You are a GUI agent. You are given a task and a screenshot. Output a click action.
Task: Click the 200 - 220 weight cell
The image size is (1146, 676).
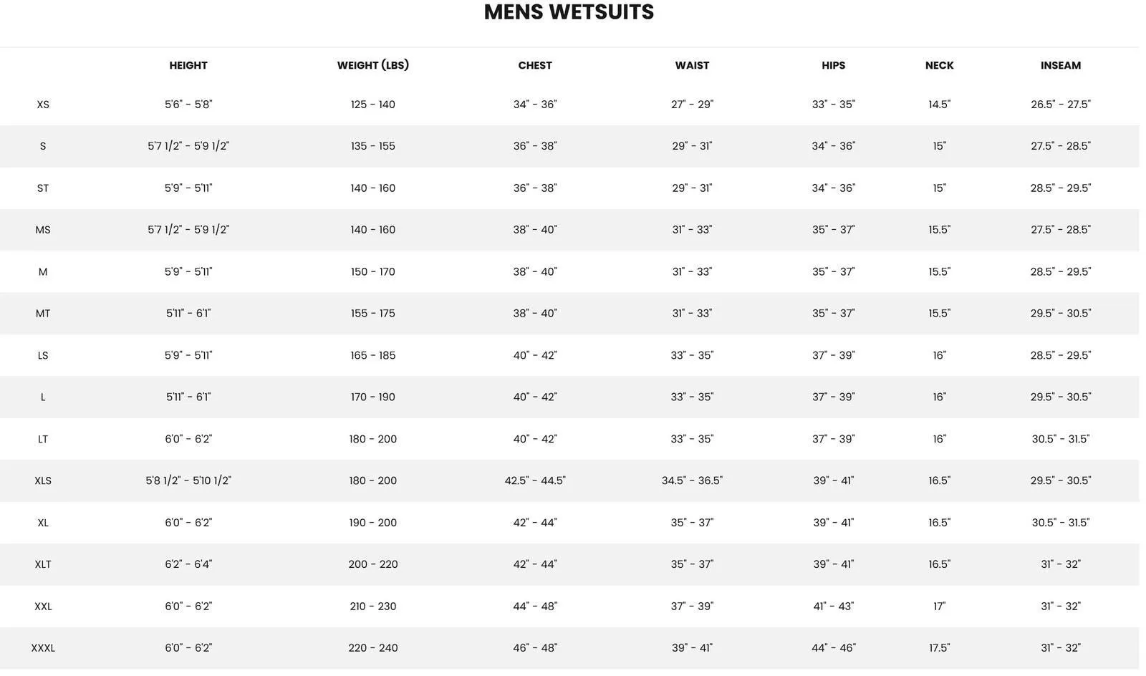point(373,564)
